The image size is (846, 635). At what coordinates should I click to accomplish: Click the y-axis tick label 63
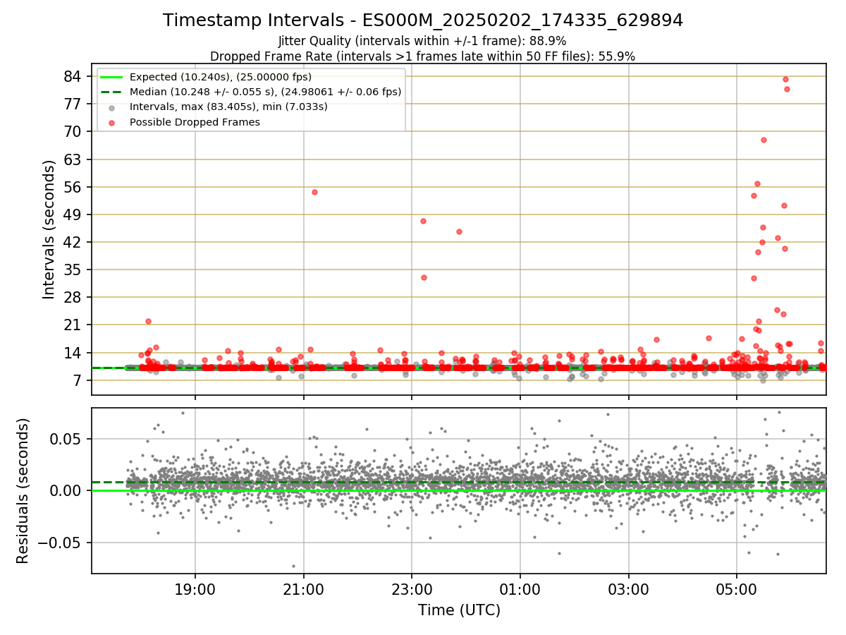74,159
